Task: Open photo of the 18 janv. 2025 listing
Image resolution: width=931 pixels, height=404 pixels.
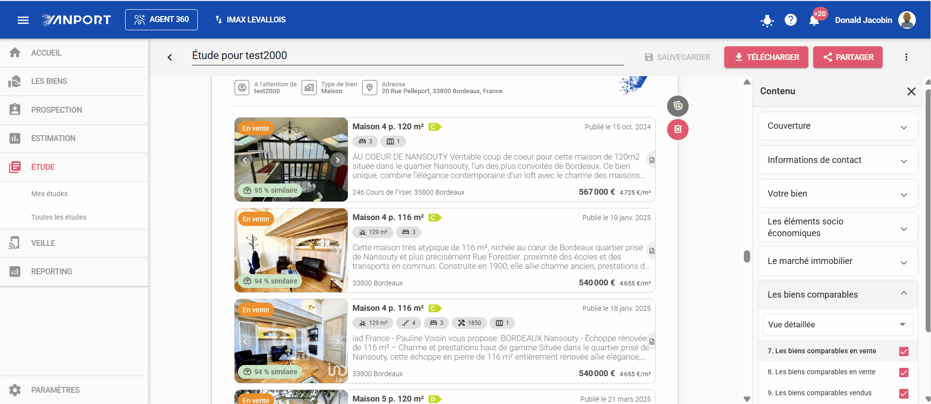Action: pos(291,341)
